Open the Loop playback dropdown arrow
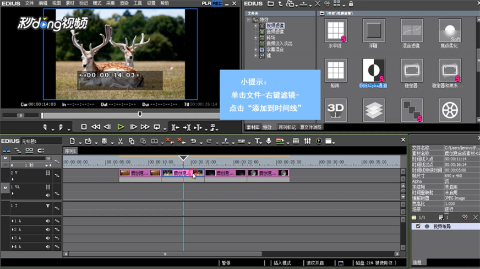Viewport: 480px width, 269px height. point(165,130)
